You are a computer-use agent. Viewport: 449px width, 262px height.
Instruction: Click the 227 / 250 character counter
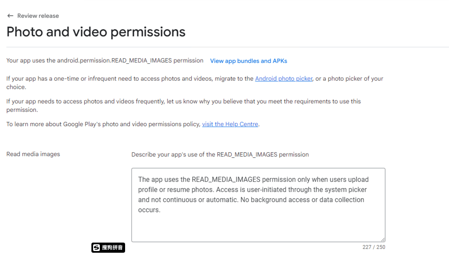tap(374, 247)
